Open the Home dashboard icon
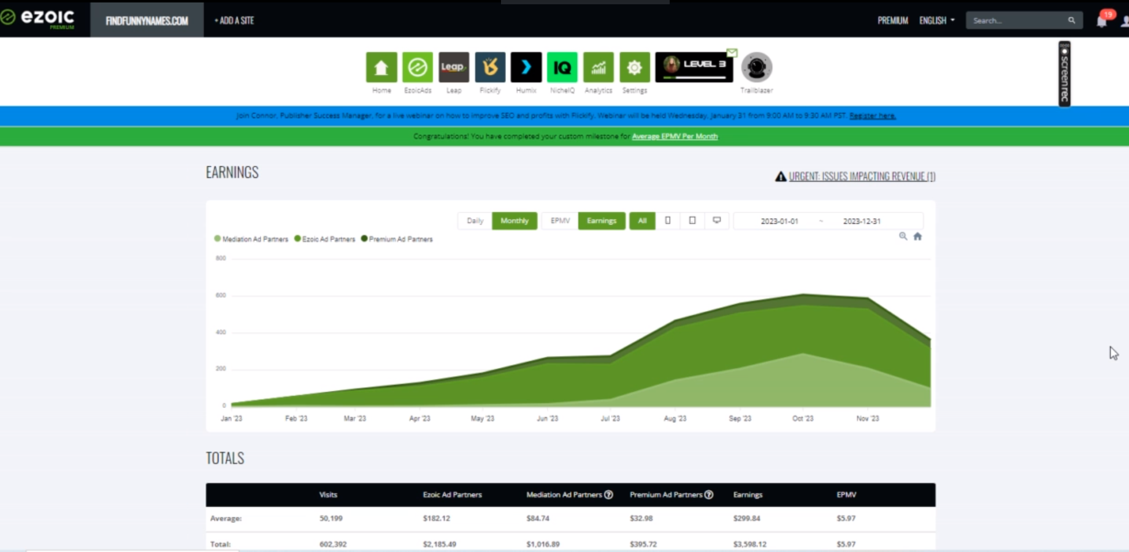This screenshot has width=1129, height=552. [381, 67]
